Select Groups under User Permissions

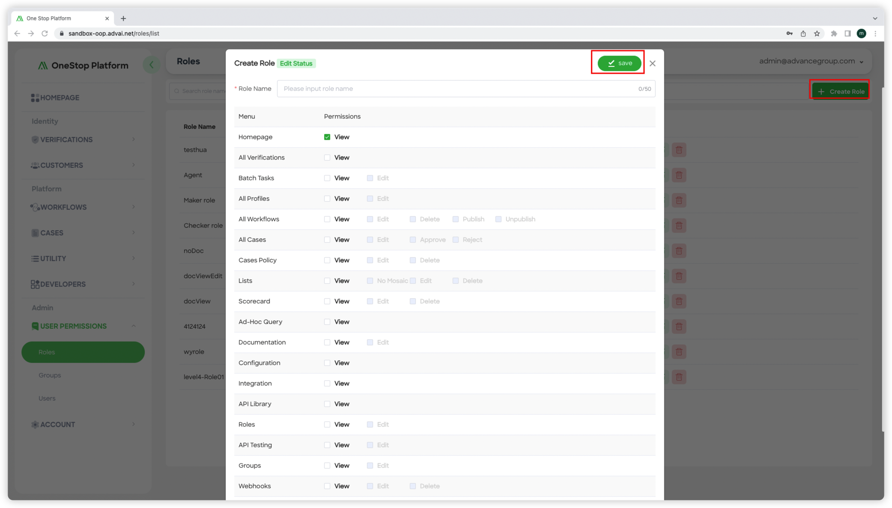pos(50,374)
